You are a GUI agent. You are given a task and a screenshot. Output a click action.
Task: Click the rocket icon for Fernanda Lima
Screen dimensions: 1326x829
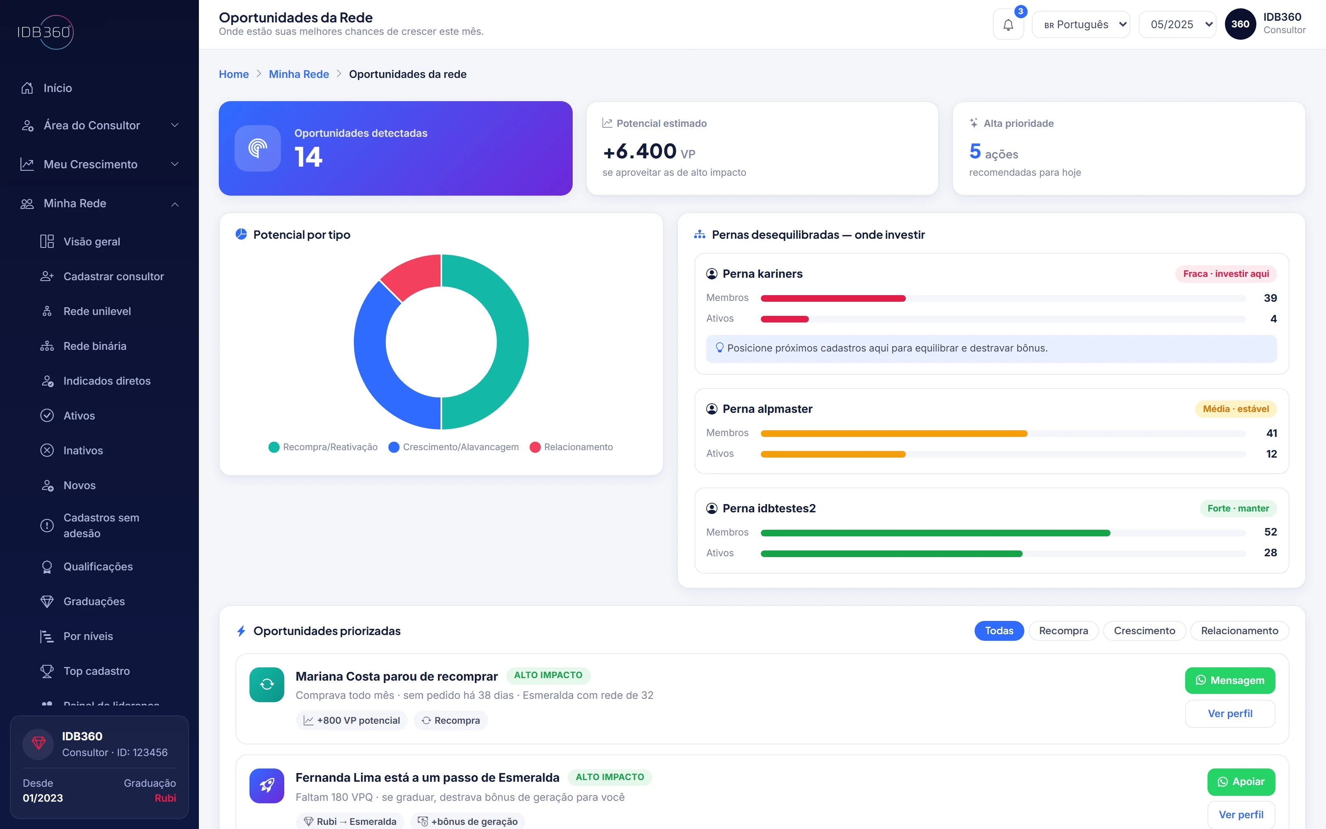(x=267, y=786)
